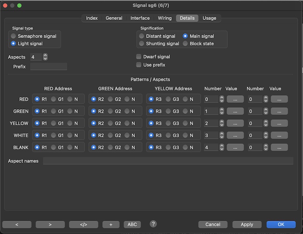Click the Apply button
Image resolution: width=303 pixels, height=234 pixels.
[247, 225]
